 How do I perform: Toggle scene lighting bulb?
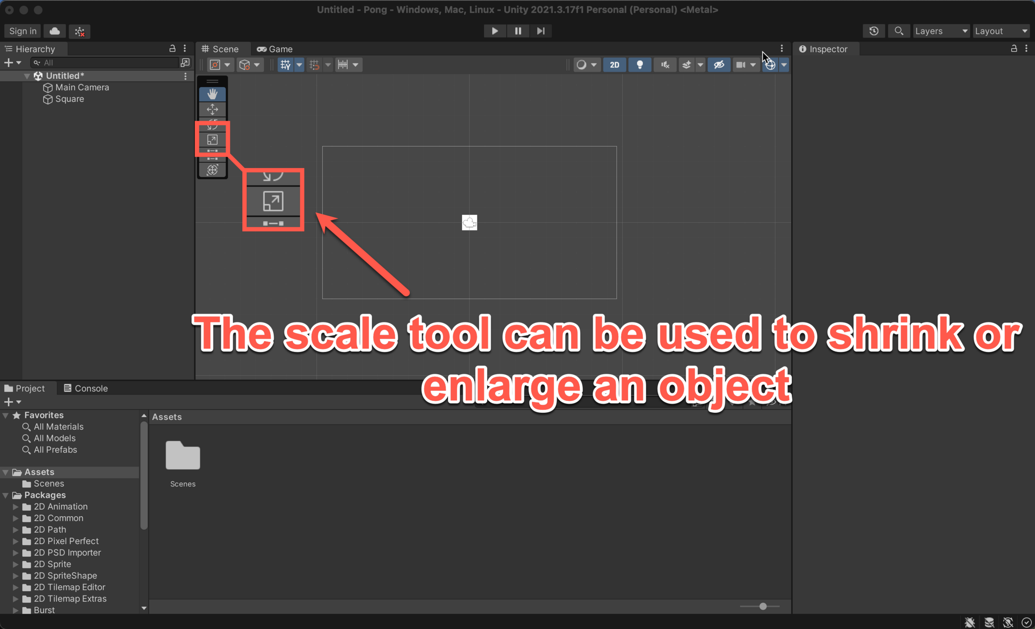[x=640, y=65]
